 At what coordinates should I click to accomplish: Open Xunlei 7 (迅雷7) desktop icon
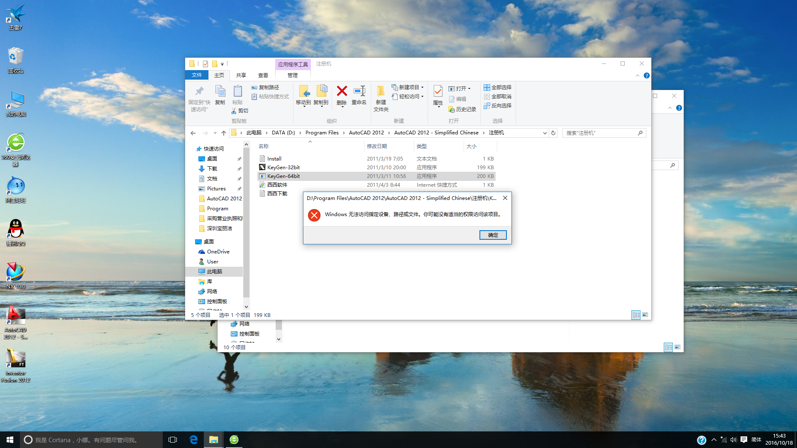click(16, 17)
